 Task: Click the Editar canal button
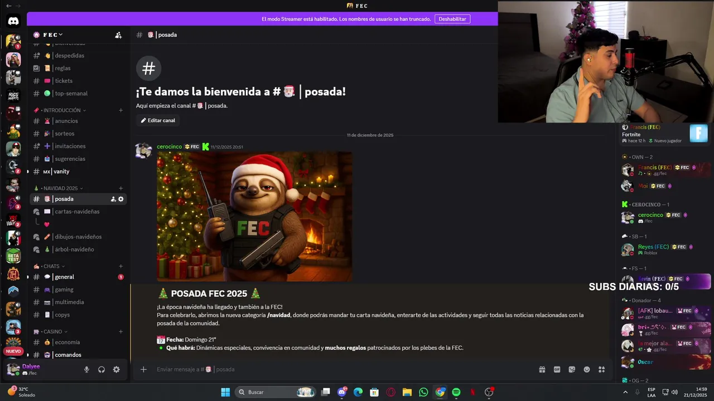pos(158,120)
